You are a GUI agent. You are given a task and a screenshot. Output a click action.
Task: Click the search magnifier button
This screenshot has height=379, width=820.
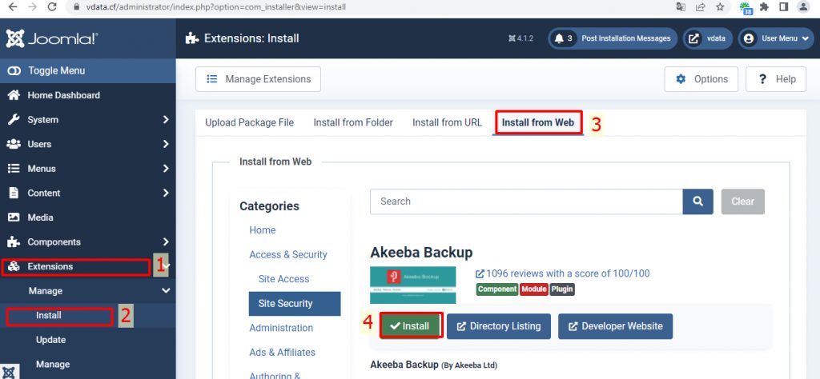click(x=697, y=201)
